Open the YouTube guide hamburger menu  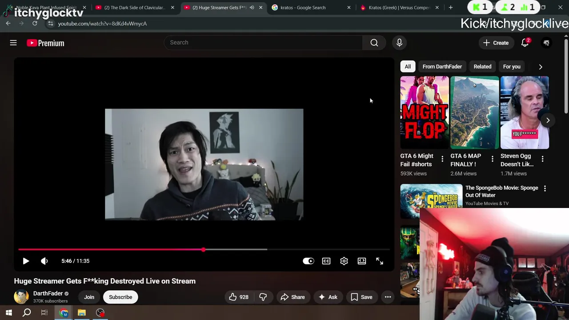click(13, 43)
